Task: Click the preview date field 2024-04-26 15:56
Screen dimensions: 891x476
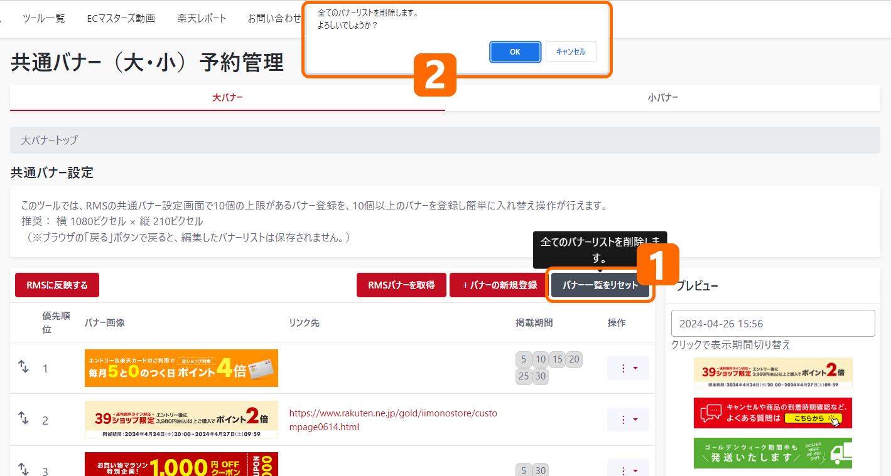Action: pos(773,324)
